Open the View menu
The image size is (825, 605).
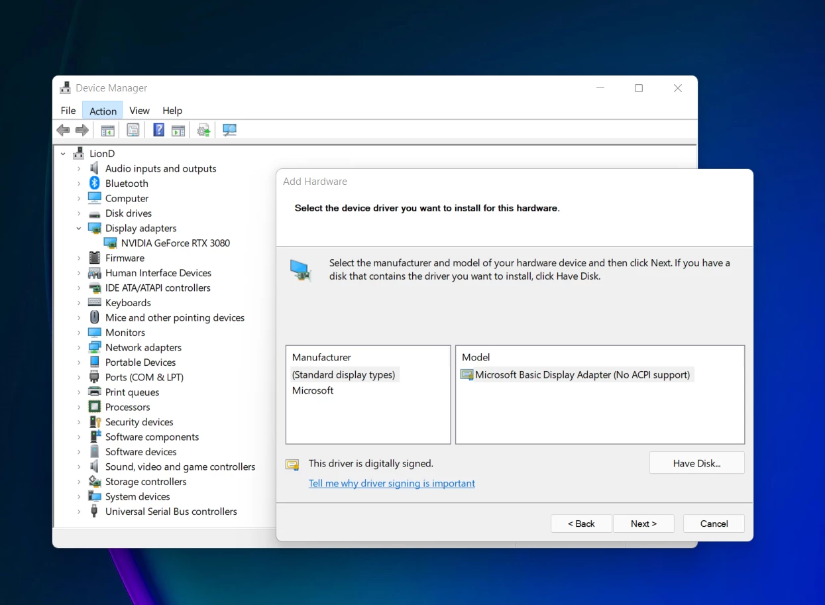(139, 111)
